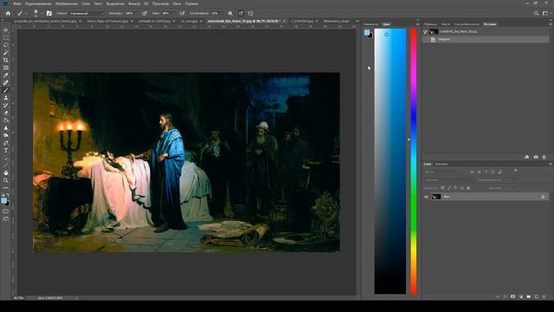Viewport: 554px width, 312px height.
Task: Open the History panel flyout menu
Action: (551, 24)
